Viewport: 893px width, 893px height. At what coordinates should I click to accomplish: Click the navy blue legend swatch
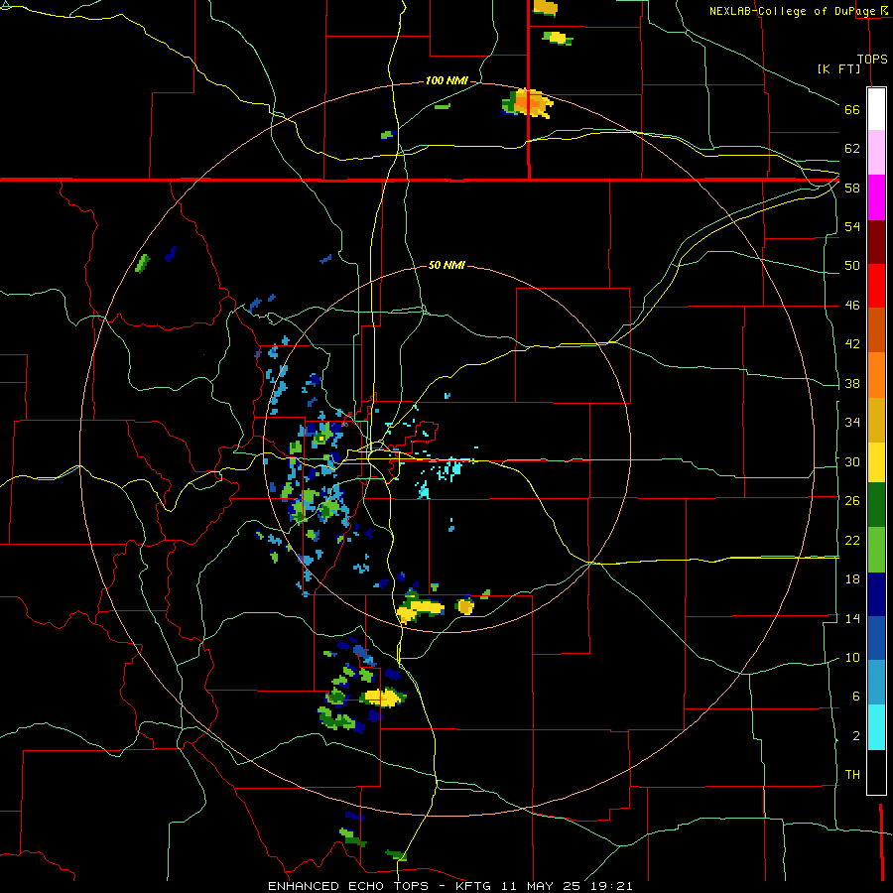point(876,594)
